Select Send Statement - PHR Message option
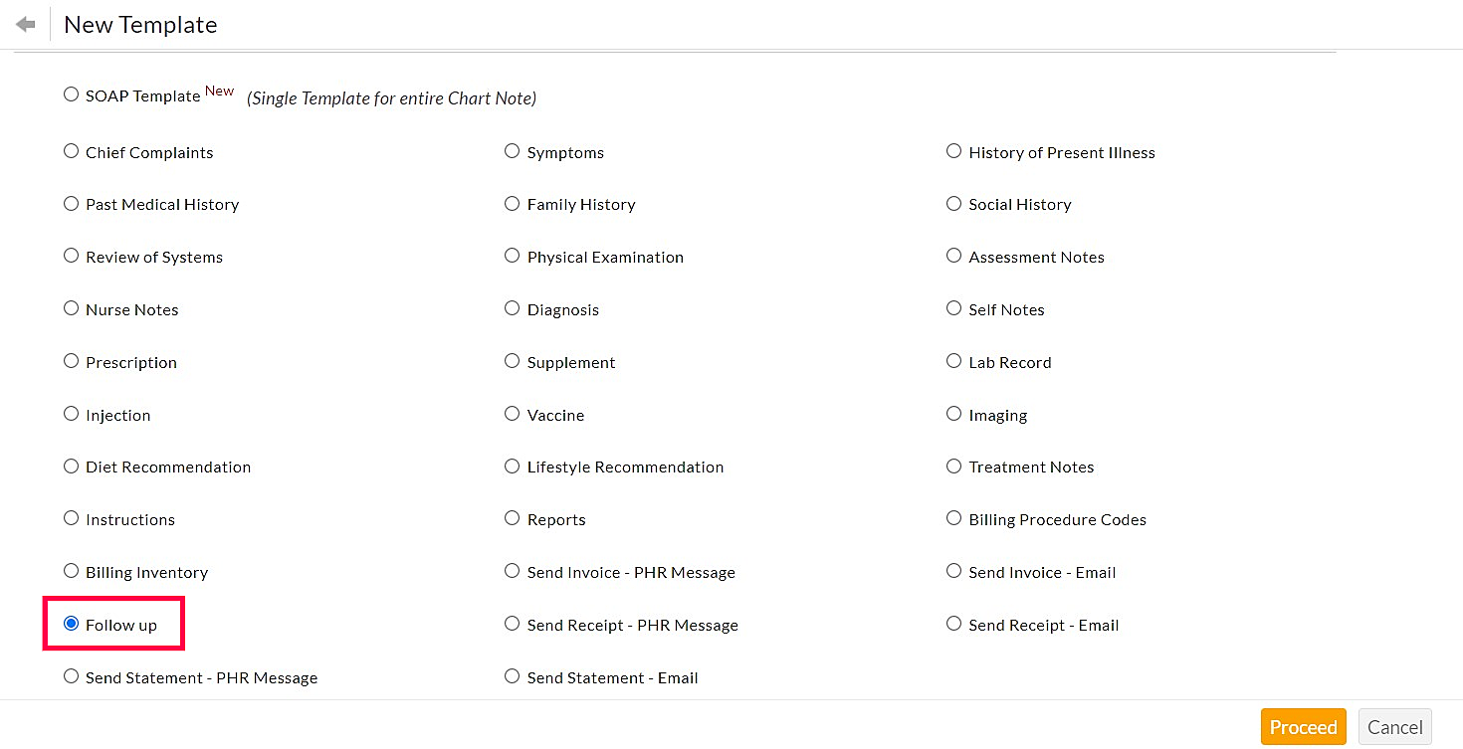Image resolution: width=1463 pixels, height=749 pixels. point(71,676)
